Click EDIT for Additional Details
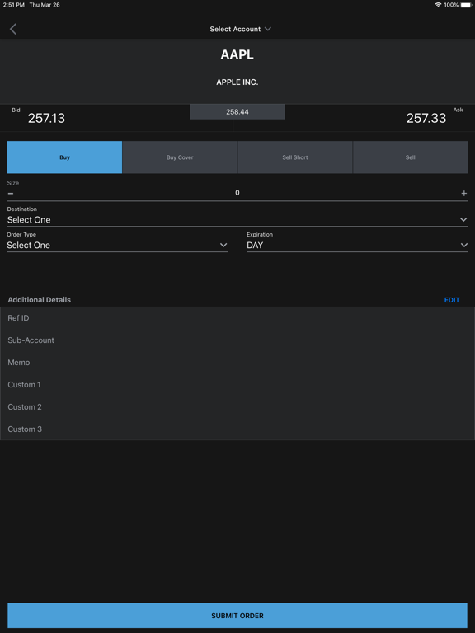475x633 pixels. click(x=452, y=300)
